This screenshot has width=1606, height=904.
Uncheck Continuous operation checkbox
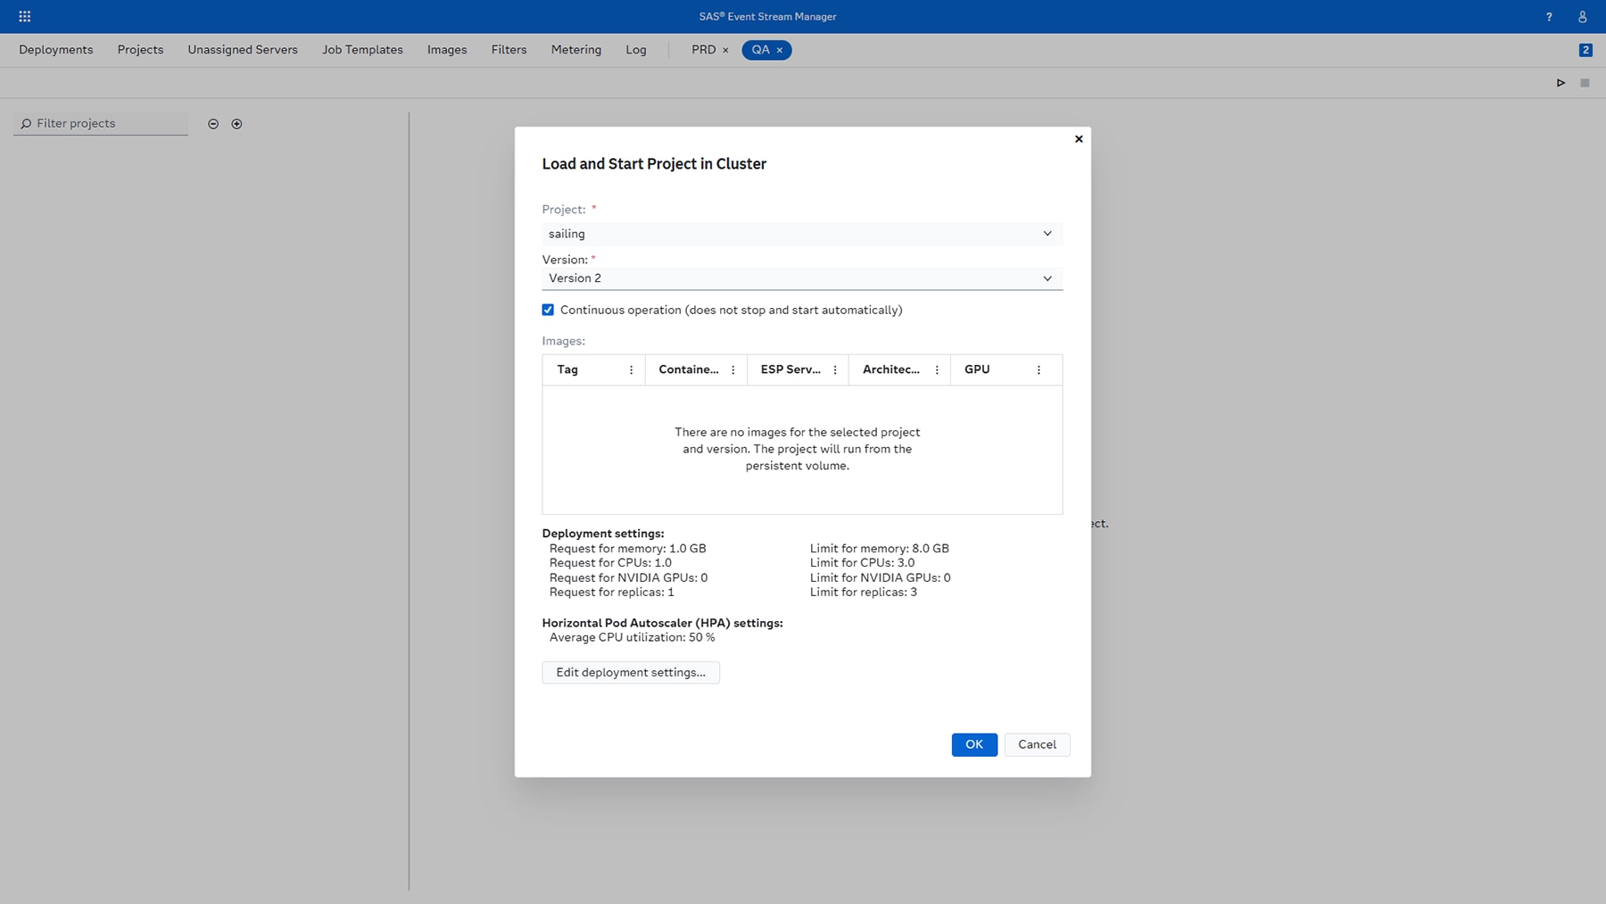click(x=548, y=310)
